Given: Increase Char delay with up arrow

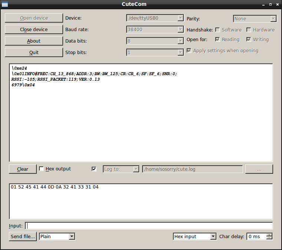Looking at the screenshot, I should (x=269, y=235).
